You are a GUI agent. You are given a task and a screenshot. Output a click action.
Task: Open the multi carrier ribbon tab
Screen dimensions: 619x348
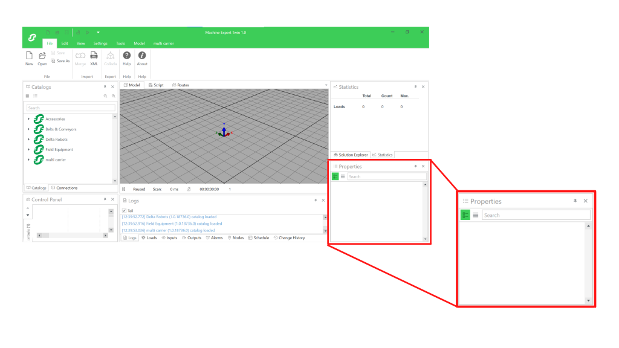pyautogui.click(x=163, y=43)
